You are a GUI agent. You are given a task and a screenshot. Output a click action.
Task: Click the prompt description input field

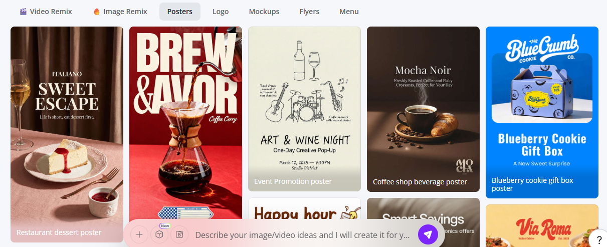(x=302, y=235)
